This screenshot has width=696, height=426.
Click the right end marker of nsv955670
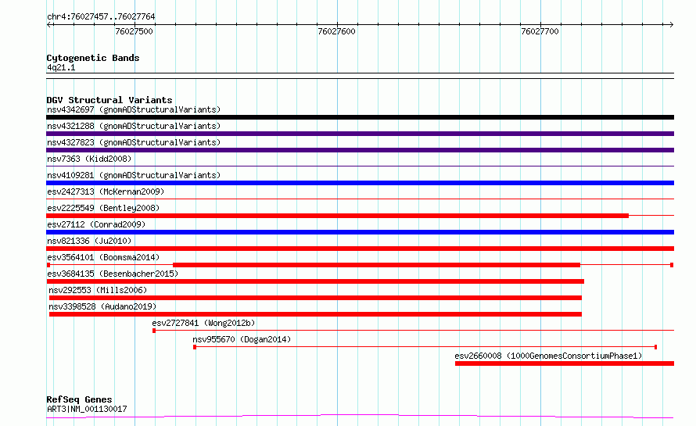point(655,347)
